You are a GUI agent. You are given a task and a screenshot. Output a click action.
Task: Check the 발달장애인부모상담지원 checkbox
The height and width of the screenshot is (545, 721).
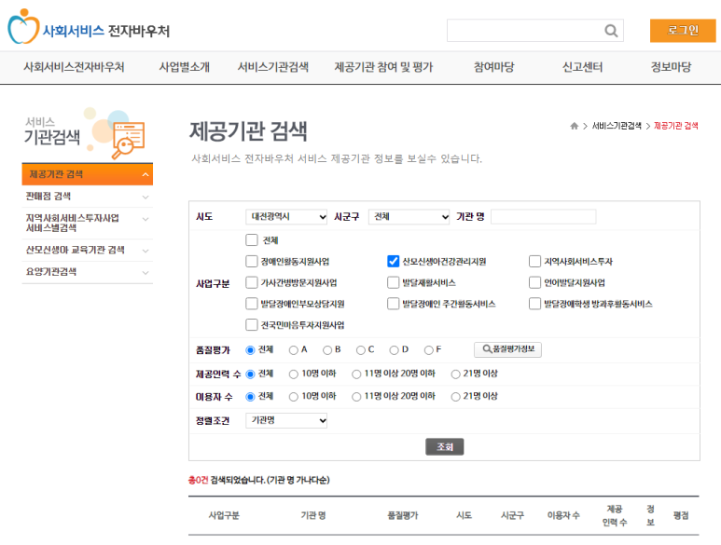tap(252, 304)
